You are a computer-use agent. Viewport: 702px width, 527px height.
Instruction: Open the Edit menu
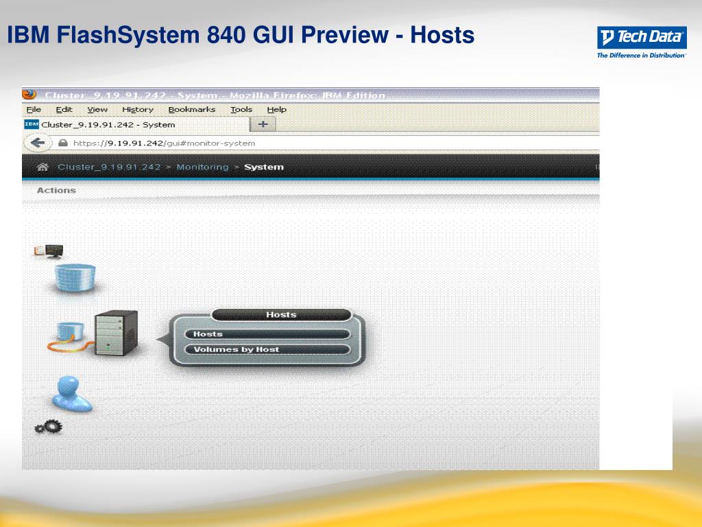coord(64,109)
